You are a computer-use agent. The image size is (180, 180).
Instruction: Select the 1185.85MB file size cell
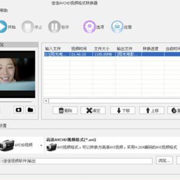point(104,54)
